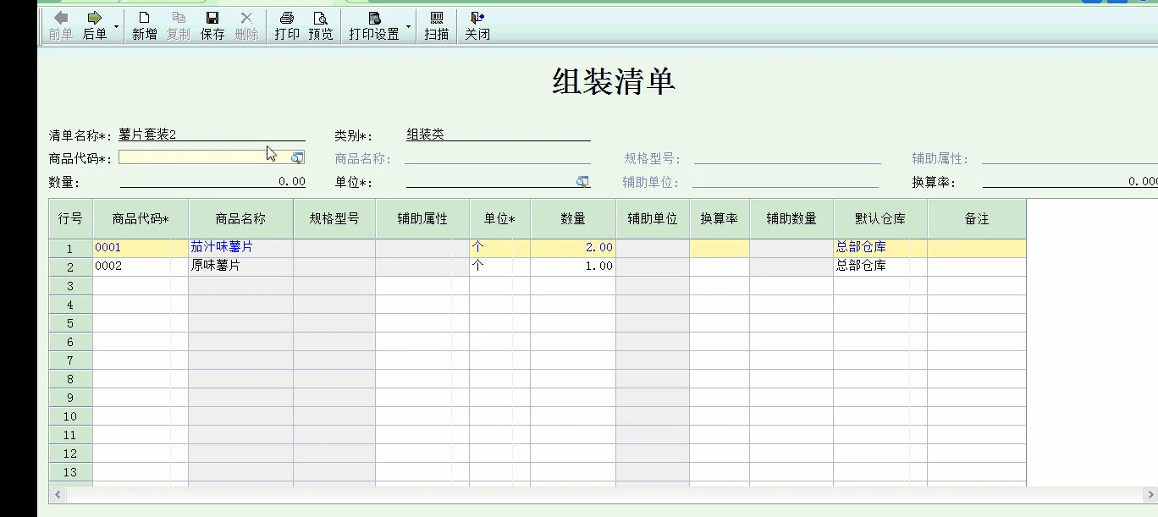
Task: Delete the record with 删除
Action: [246, 26]
